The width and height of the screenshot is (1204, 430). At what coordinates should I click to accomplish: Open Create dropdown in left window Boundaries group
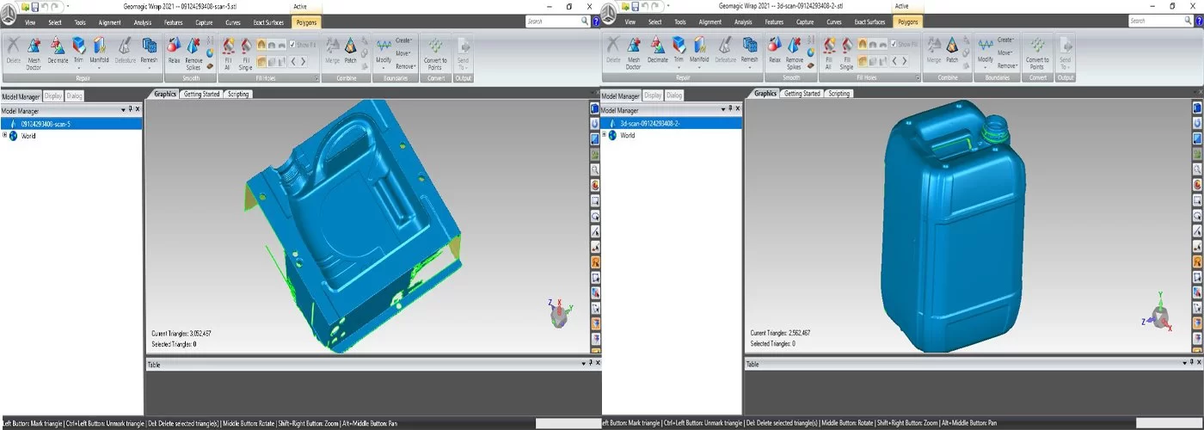pyautogui.click(x=403, y=40)
